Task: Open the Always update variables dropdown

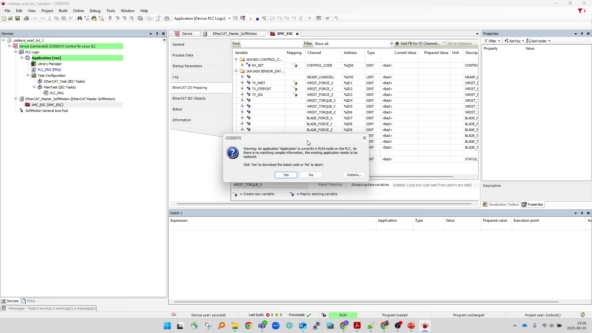Action: [x=475, y=185]
